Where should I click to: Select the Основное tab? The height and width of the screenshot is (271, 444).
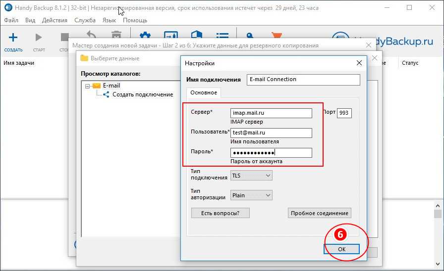click(204, 92)
